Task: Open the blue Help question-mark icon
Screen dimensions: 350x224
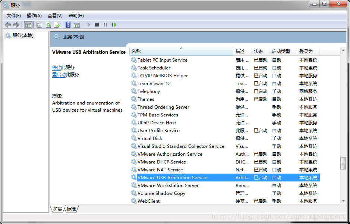Action: click(x=68, y=25)
